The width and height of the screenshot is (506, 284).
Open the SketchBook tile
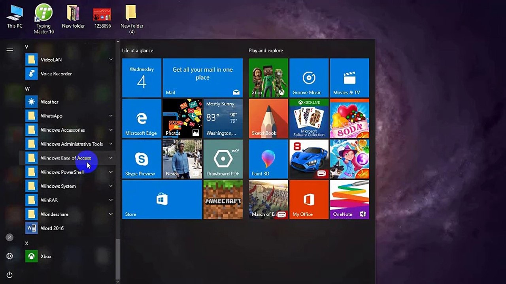click(x=268, y=118)
